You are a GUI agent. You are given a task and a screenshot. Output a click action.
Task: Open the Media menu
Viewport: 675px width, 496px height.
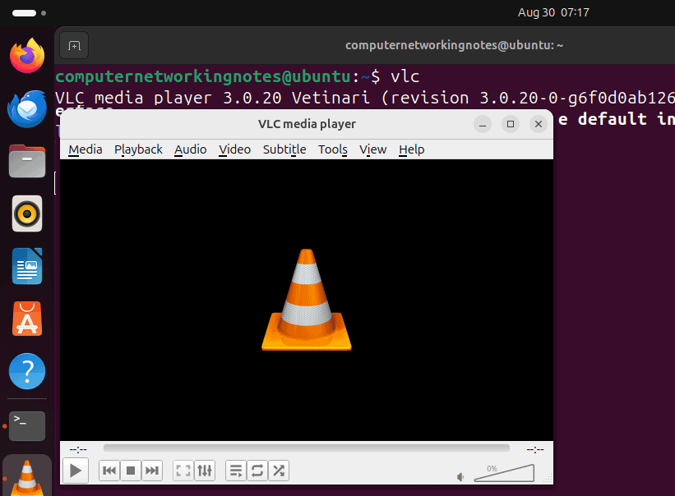click(86, 149)
